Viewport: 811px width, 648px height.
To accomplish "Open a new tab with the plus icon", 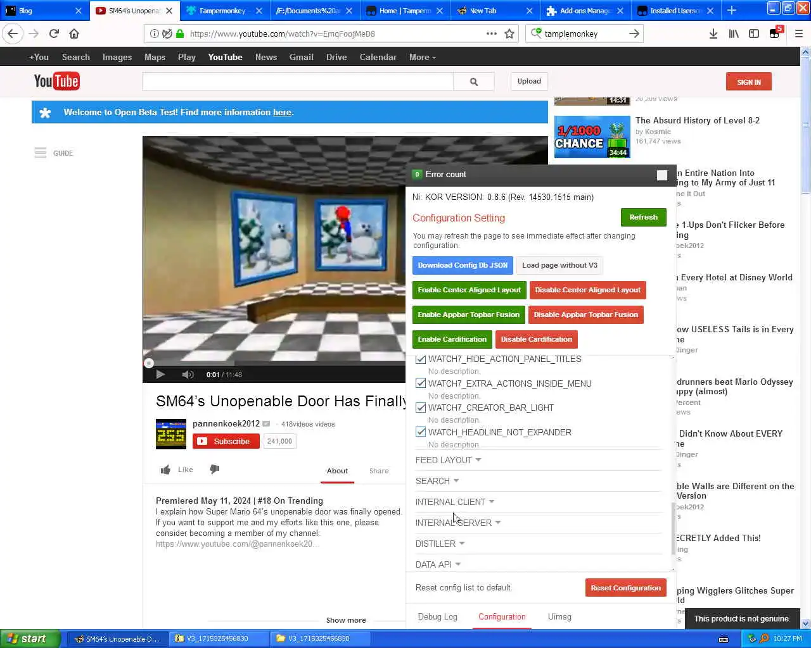I will pos(732,10).
